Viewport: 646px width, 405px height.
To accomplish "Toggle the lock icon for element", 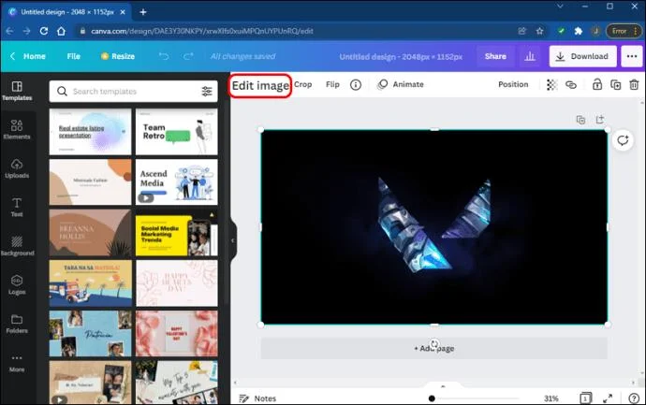I will pyautogui.click(x=597, y=85).
